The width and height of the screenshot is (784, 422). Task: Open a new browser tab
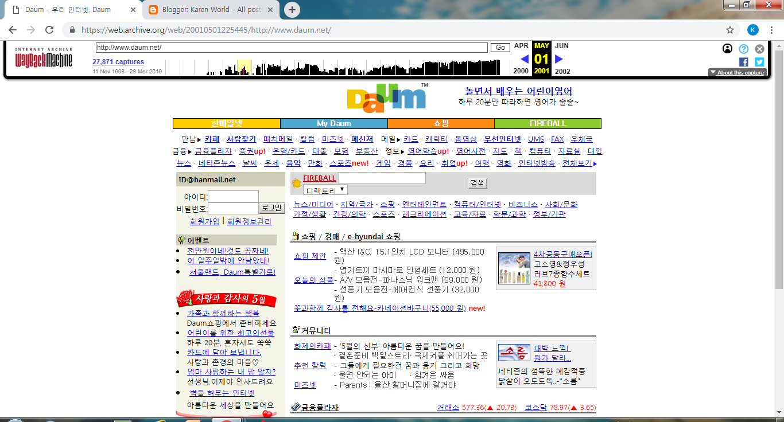coord(292,10)
